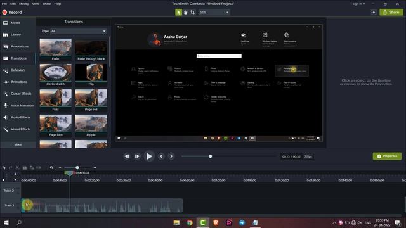
Task: Play the video with the Play button
Action: (x=149, y=156)
